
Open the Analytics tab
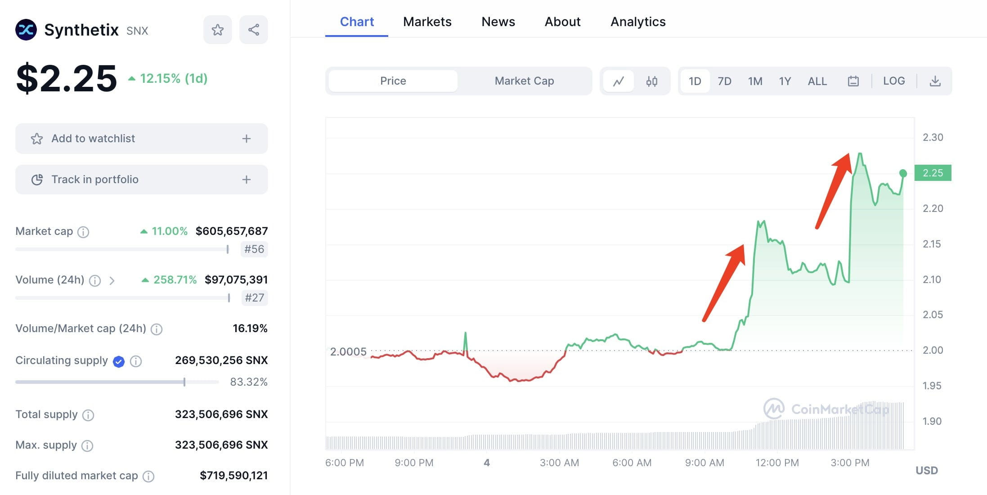point(637,21)
